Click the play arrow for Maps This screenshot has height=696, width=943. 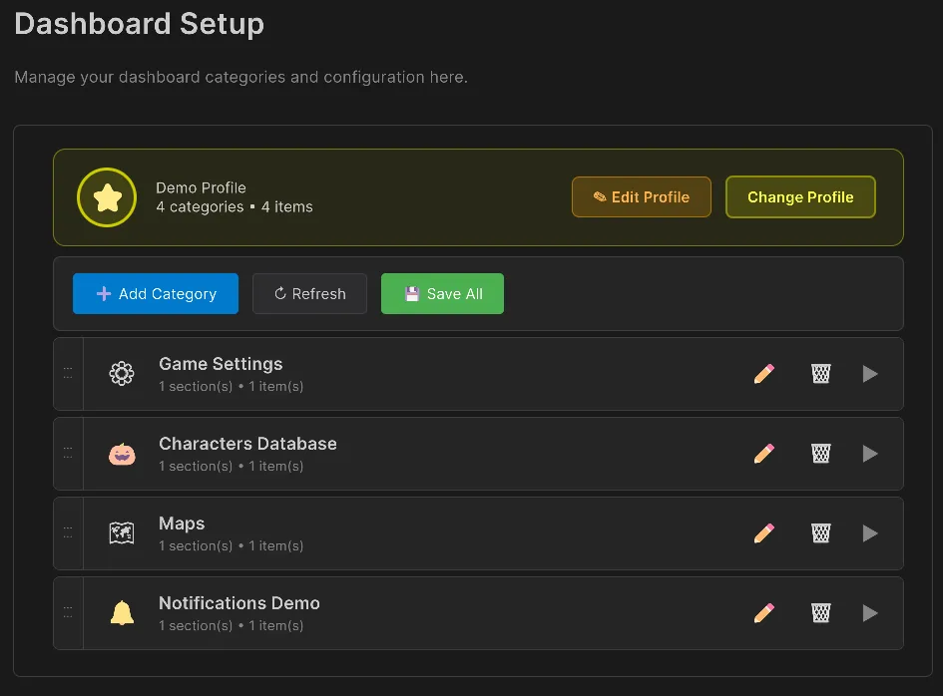click(869, 532)
